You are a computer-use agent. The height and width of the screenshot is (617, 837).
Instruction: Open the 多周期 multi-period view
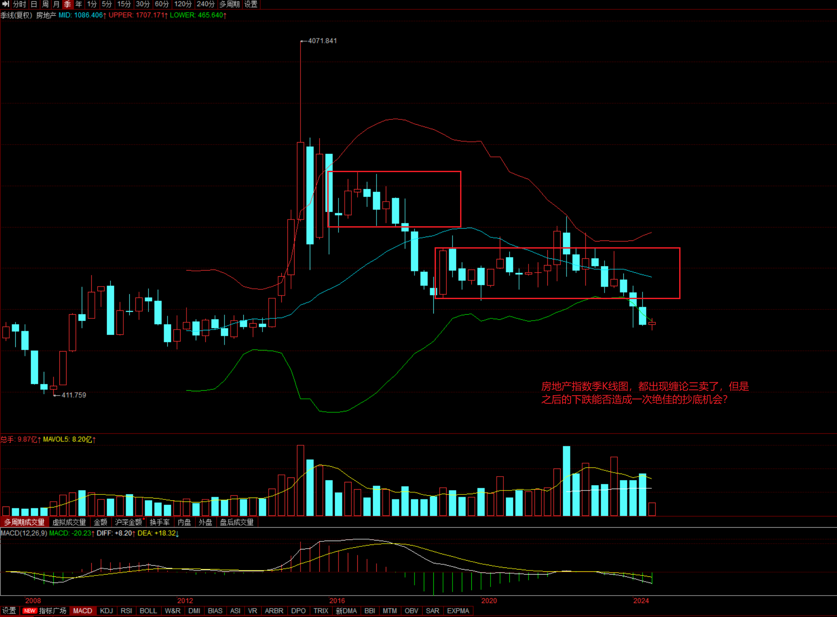click(x=229, y=4)
